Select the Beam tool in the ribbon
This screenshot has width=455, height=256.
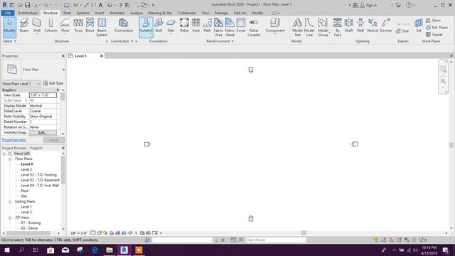[x=24, y=26]
